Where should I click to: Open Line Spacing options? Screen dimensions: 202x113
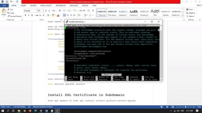(79, 15)
